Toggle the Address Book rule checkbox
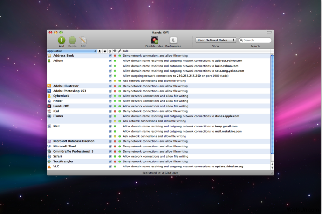 [x=110, y=56]
